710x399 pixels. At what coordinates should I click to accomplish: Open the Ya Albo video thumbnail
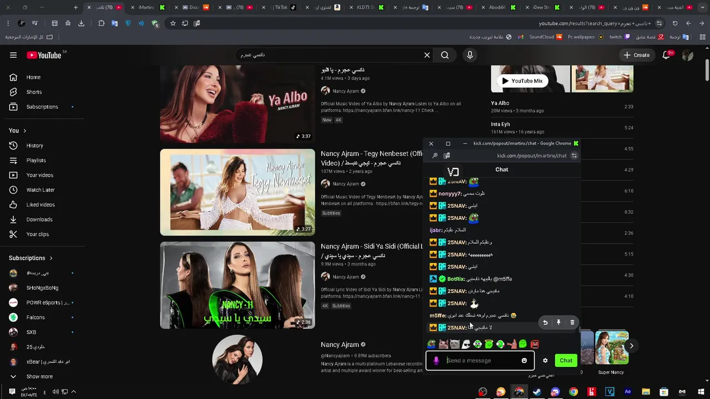[x=237, y=104]
